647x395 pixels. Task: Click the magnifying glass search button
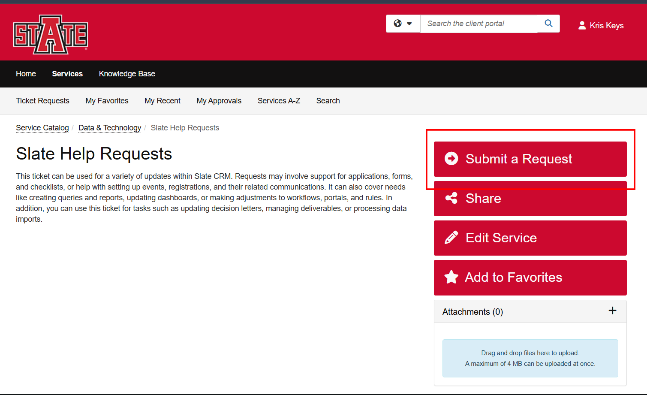[x=548, y=24]
